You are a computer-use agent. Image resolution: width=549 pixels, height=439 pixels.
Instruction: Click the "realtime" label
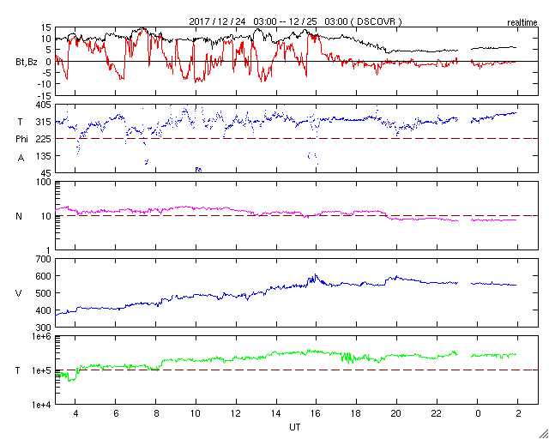pos(522,23)
